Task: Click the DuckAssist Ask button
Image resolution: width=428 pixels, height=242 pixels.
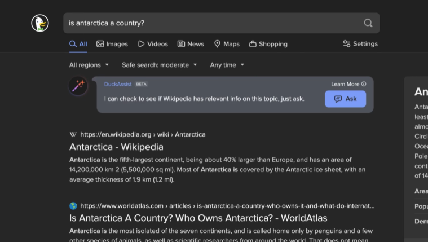Action: coord(345,99)
